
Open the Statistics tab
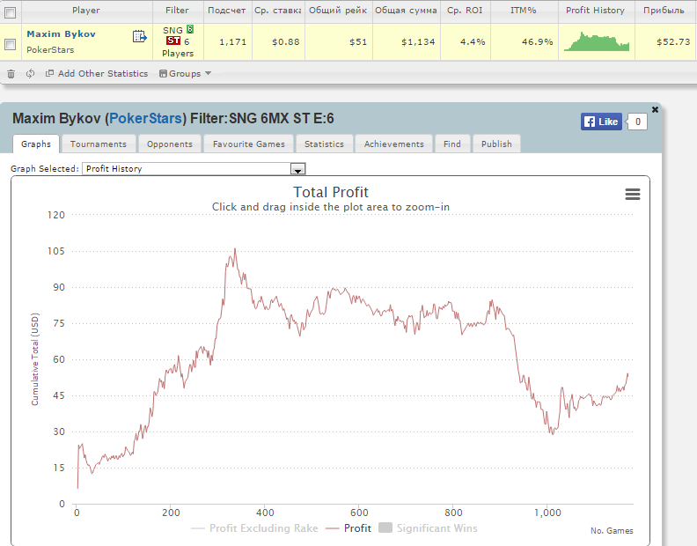point(324,144)
